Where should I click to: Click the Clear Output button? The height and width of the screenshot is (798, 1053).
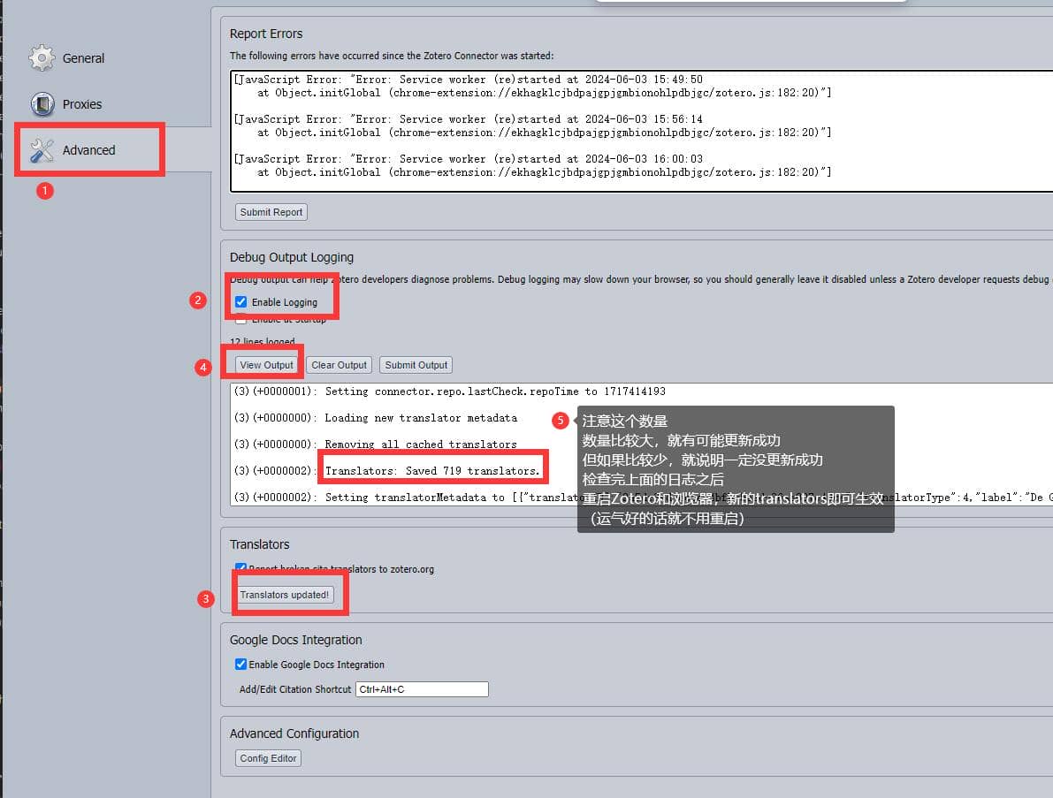(339, 365)
